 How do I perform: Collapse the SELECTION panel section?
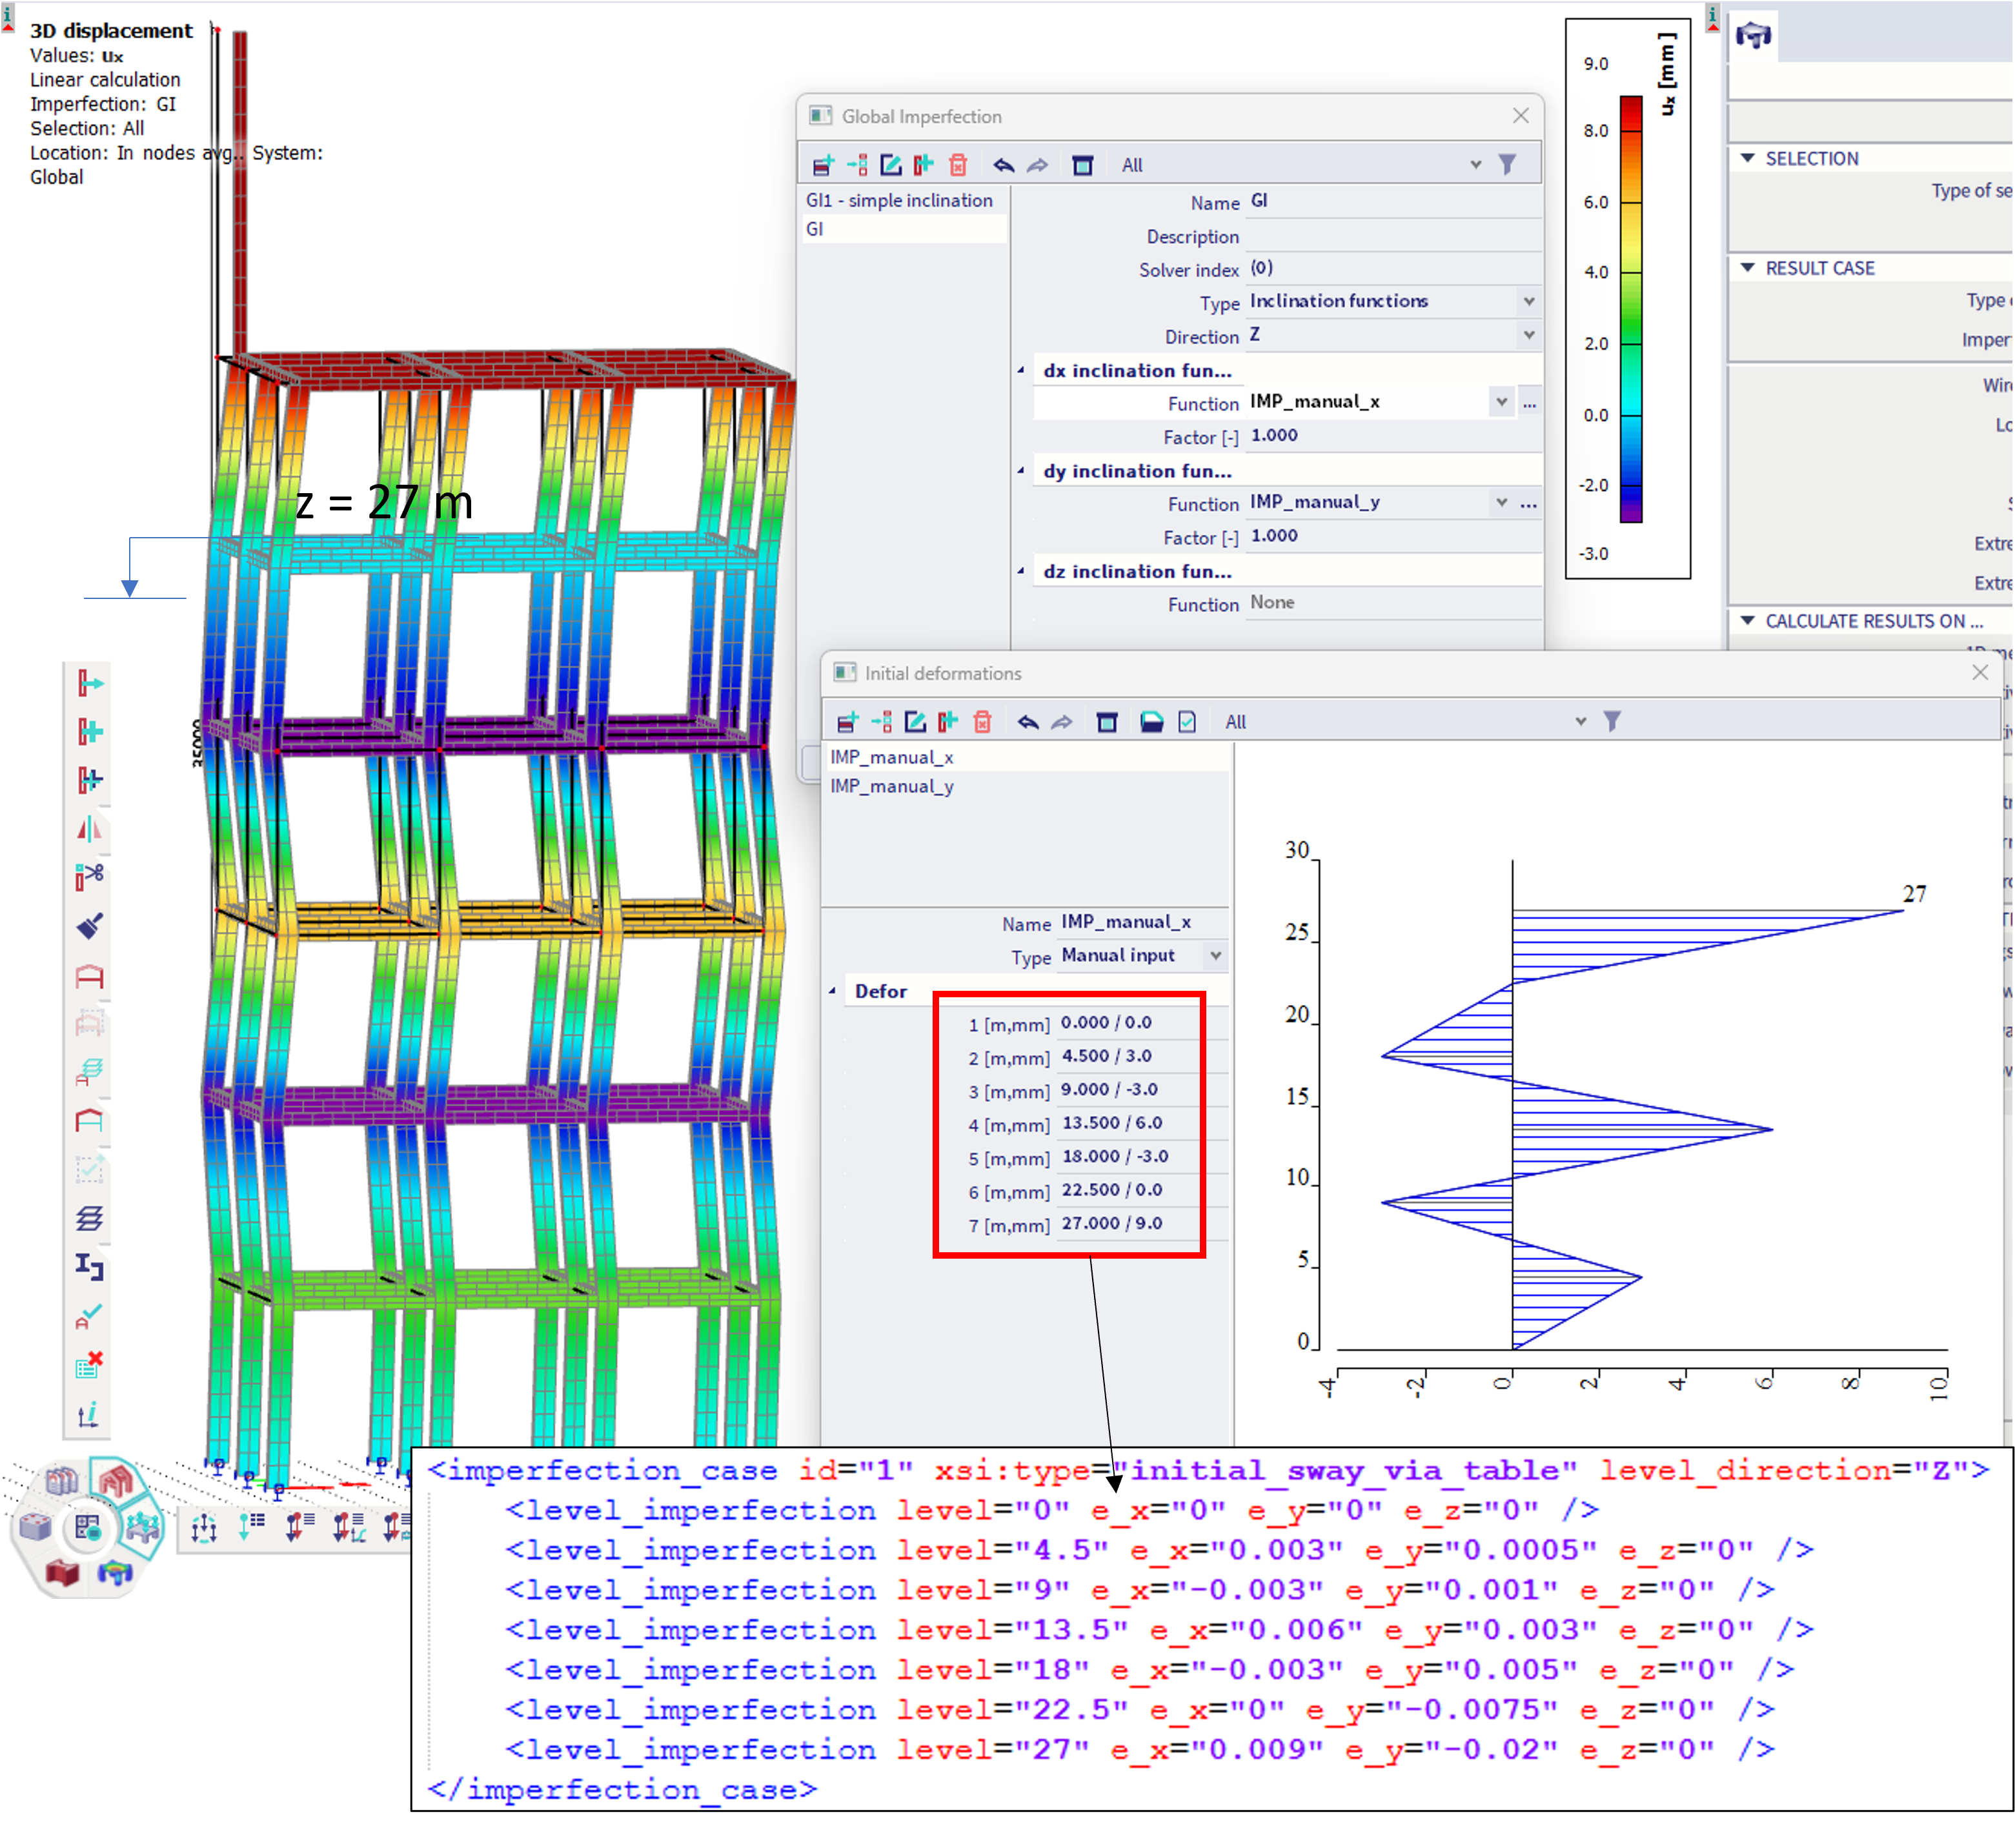pyautogui.click(x=1747, y=158)
